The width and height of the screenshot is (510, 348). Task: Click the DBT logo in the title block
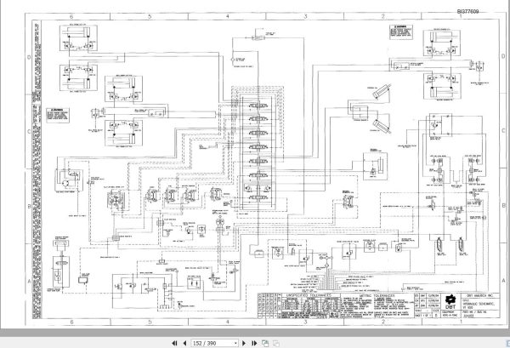[x=450, y=302]
